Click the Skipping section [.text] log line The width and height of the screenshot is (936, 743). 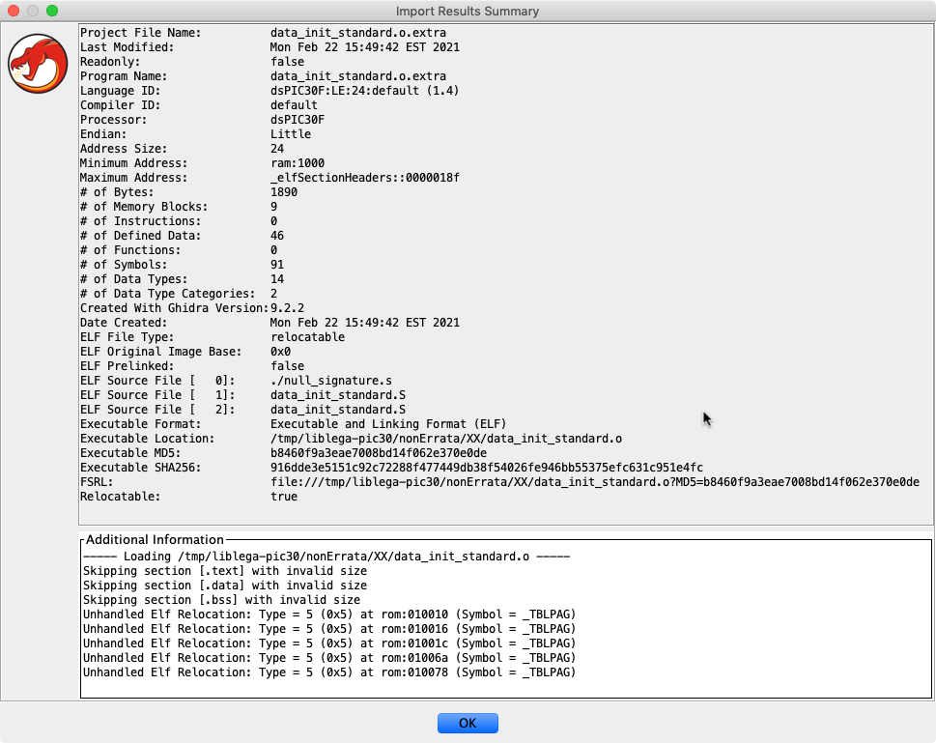(x=225, y=571)
